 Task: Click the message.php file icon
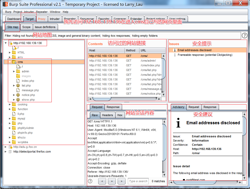[18, 90]
